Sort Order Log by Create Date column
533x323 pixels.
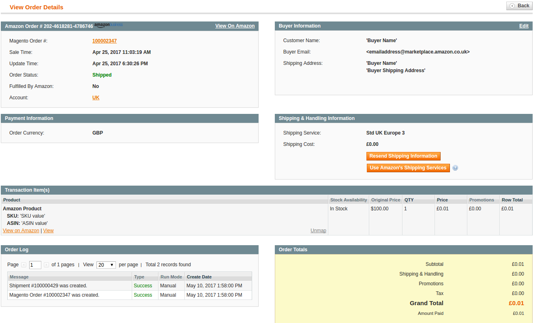click(199, 277)
